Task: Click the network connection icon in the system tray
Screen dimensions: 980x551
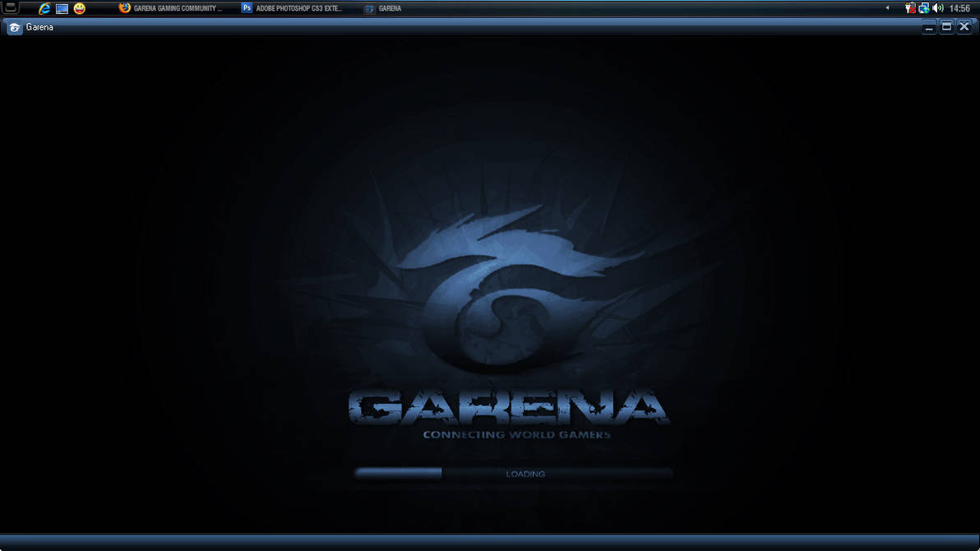Action: 922,8
